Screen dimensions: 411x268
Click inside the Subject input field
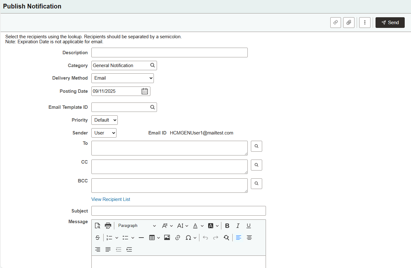178,211
